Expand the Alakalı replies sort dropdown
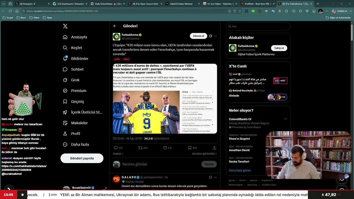Image resolution: width=354 pixels, height=199 pixels. pos(118,154)
